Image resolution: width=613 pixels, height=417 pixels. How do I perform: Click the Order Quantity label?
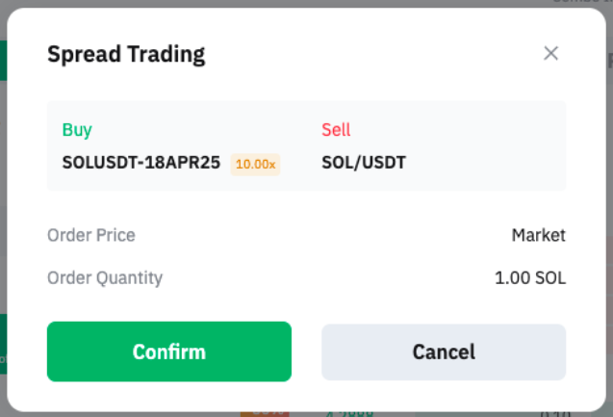tap(105, 278)
